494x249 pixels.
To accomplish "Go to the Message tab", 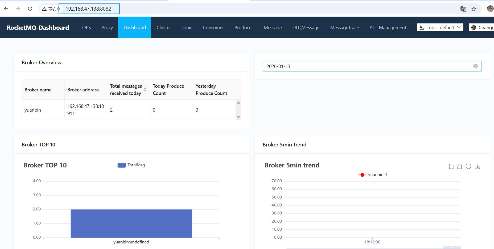I will [273, 28].
